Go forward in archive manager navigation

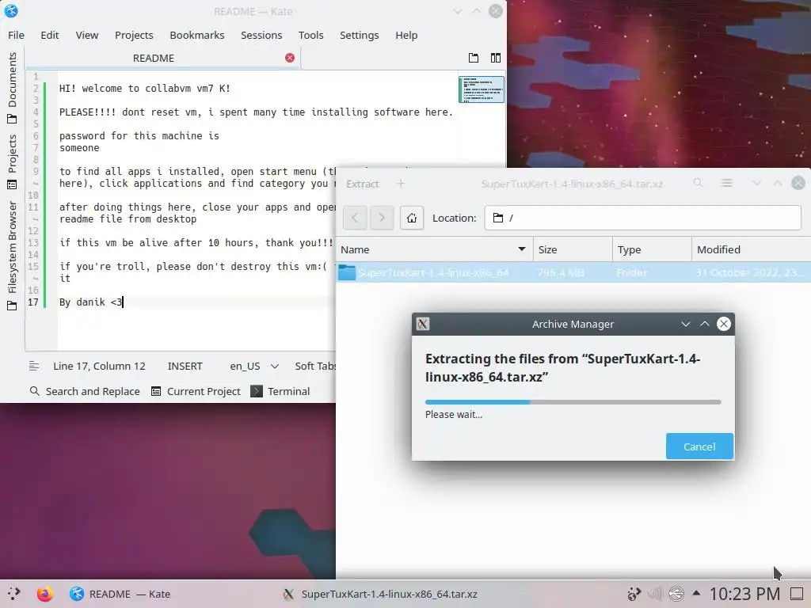coord(382,218)
